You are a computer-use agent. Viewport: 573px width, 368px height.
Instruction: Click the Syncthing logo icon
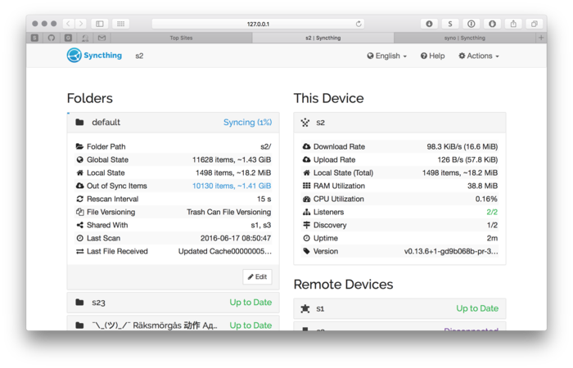click(x=74, y=56)
